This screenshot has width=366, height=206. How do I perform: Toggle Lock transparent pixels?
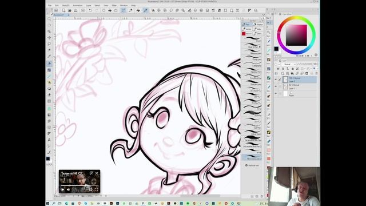(297, 69)
